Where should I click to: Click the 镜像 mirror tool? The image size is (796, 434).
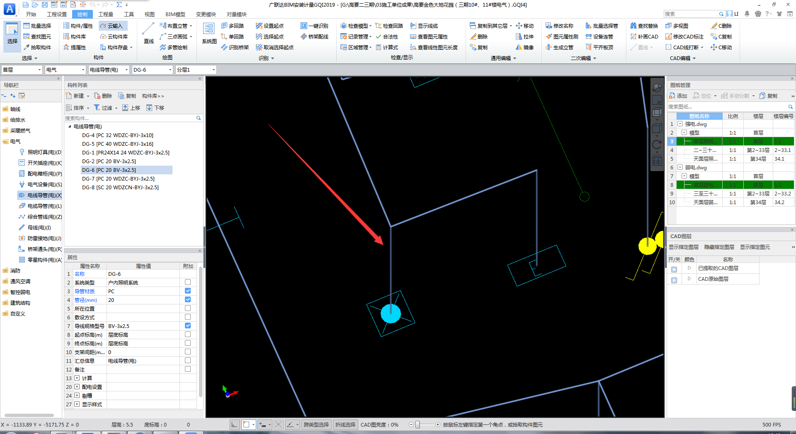(x=524, y=47)
